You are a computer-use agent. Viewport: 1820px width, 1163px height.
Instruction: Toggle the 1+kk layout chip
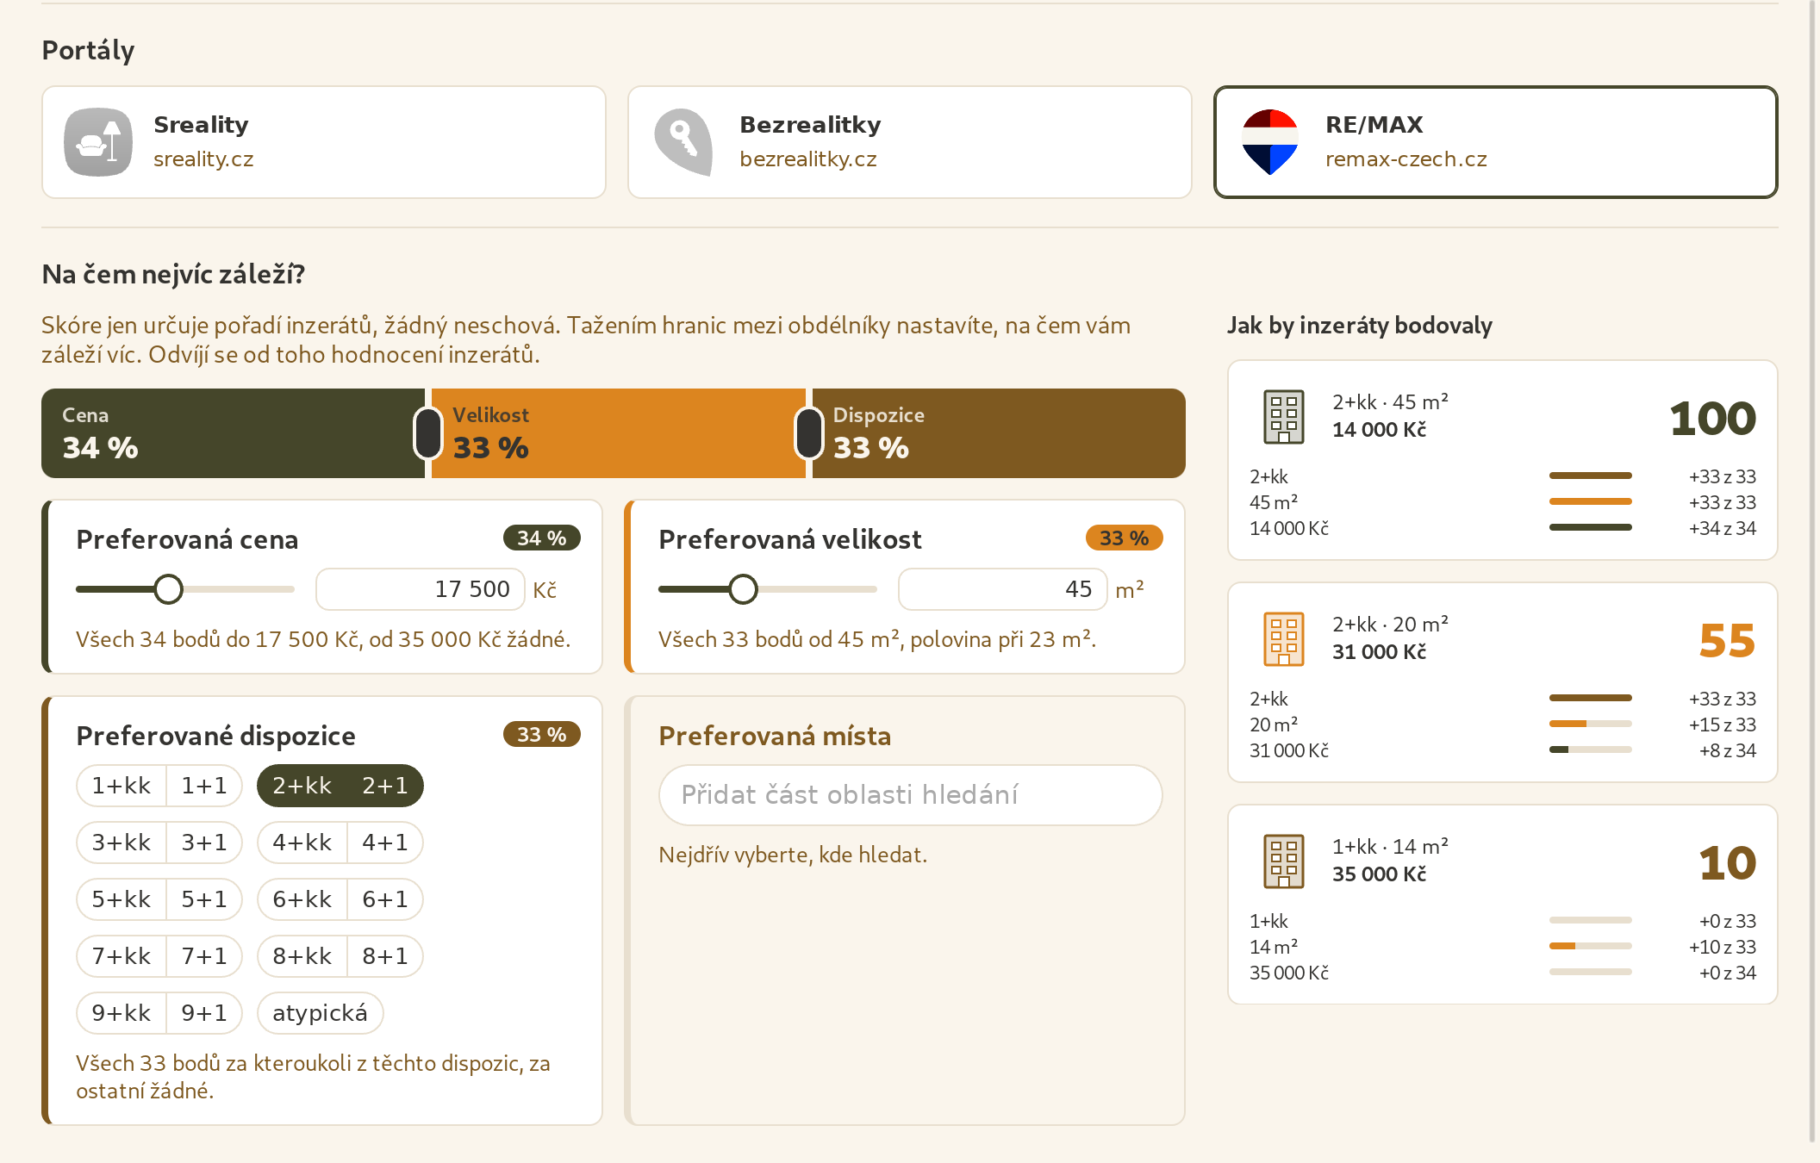(x=122, y=786)
